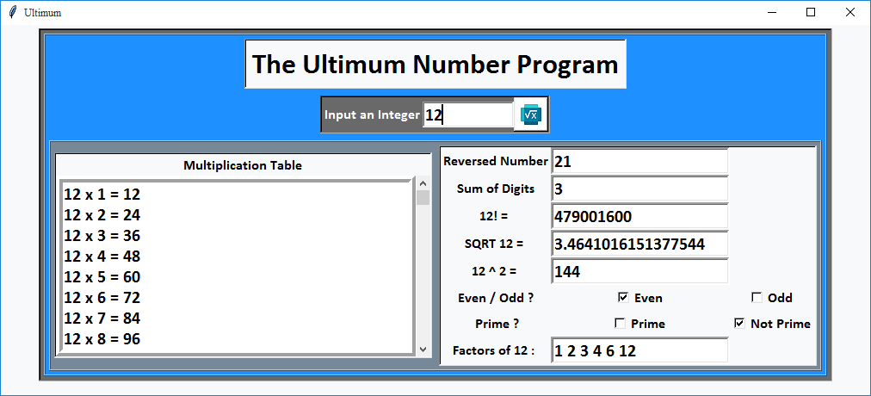Viewport: 871px width, 396px height.
Task: Click the square root calculate icon button
Action: coord(530,114)
